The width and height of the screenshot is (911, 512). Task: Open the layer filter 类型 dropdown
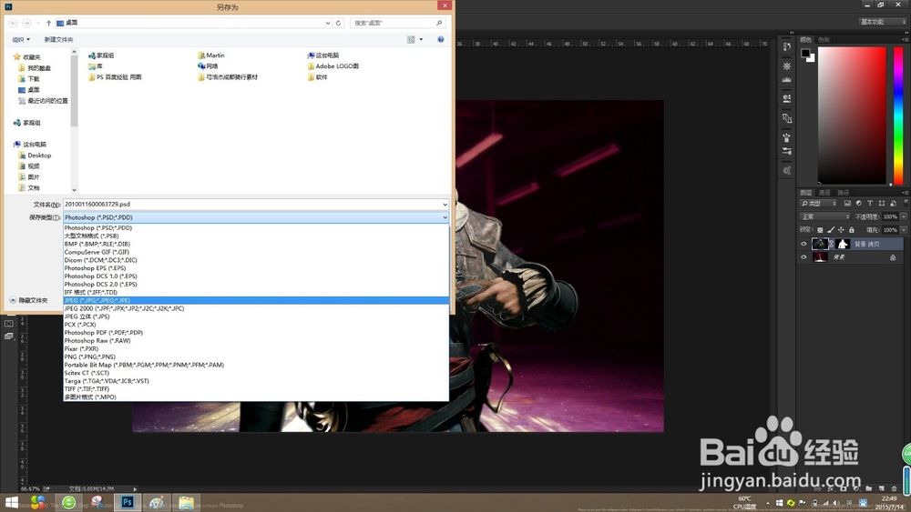tap(819, 204)
